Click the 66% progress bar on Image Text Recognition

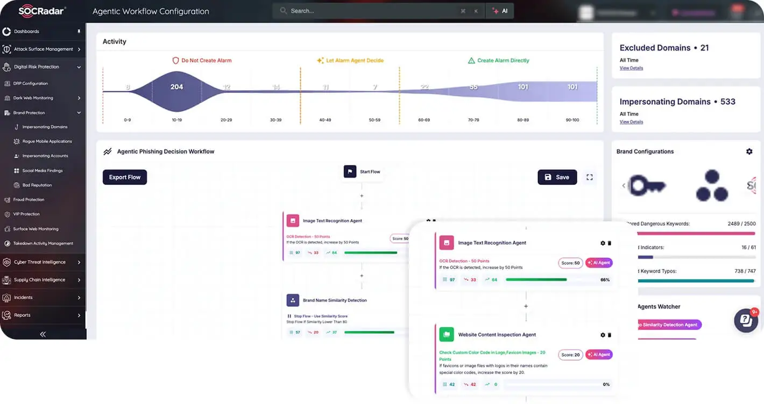pos(552,280)
